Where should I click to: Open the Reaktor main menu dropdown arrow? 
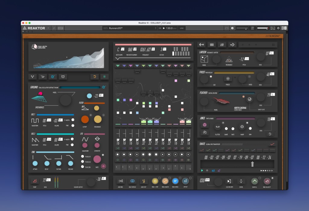click(x=48, y=28)
